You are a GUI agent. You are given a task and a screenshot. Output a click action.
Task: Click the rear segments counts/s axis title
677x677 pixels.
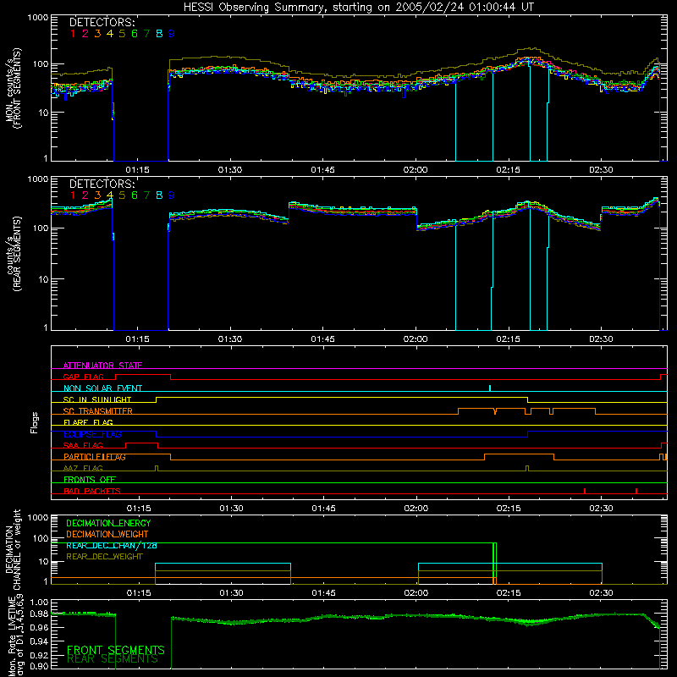tap(13, 253)
